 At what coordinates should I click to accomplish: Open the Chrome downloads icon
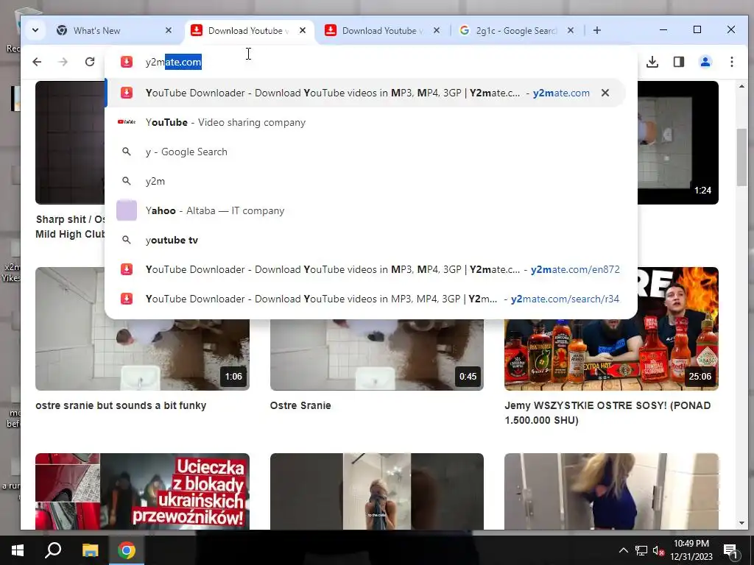click(652, 62)
